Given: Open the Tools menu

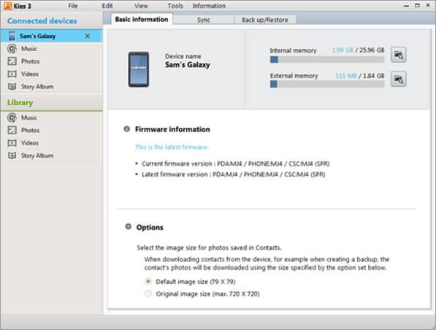Looking at the screenshot, I should 175,6.
